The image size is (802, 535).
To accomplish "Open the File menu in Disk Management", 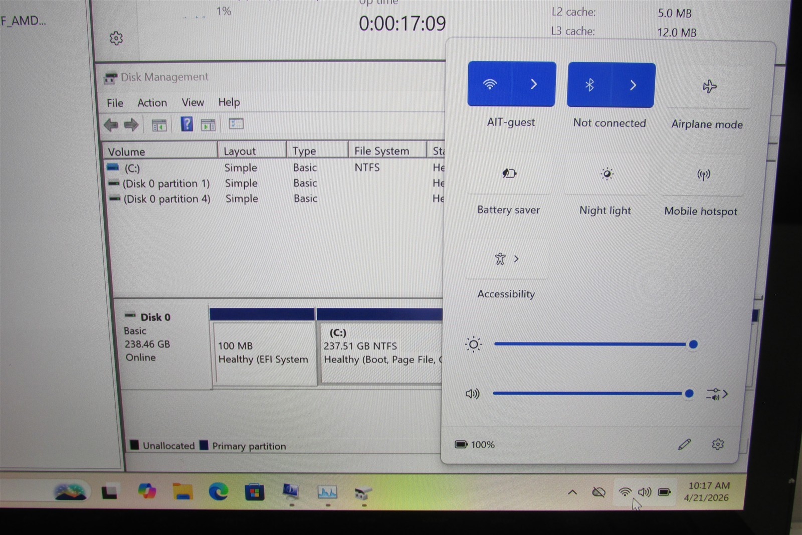I will pos(115,103).
